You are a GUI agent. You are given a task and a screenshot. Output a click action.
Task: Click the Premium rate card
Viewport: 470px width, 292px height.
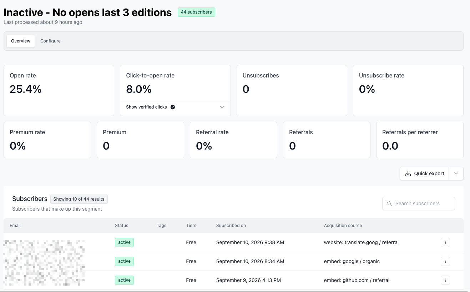pos(47,140)
